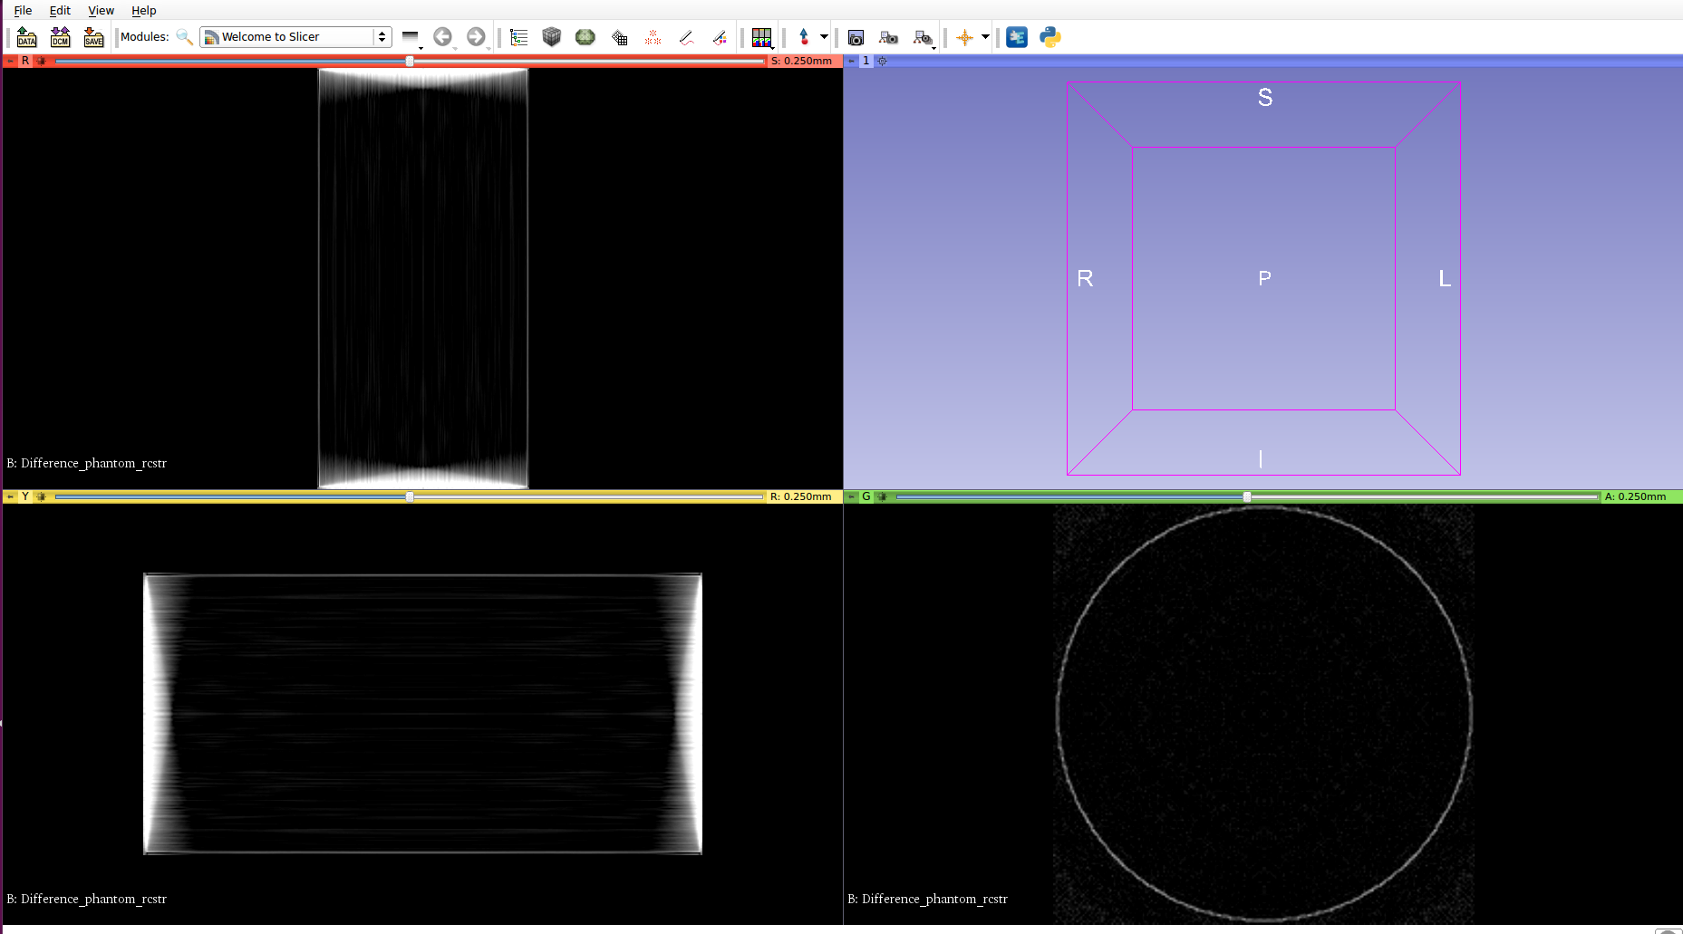Open the File menu
This screenshot has height=934, width=1683.
23,10
